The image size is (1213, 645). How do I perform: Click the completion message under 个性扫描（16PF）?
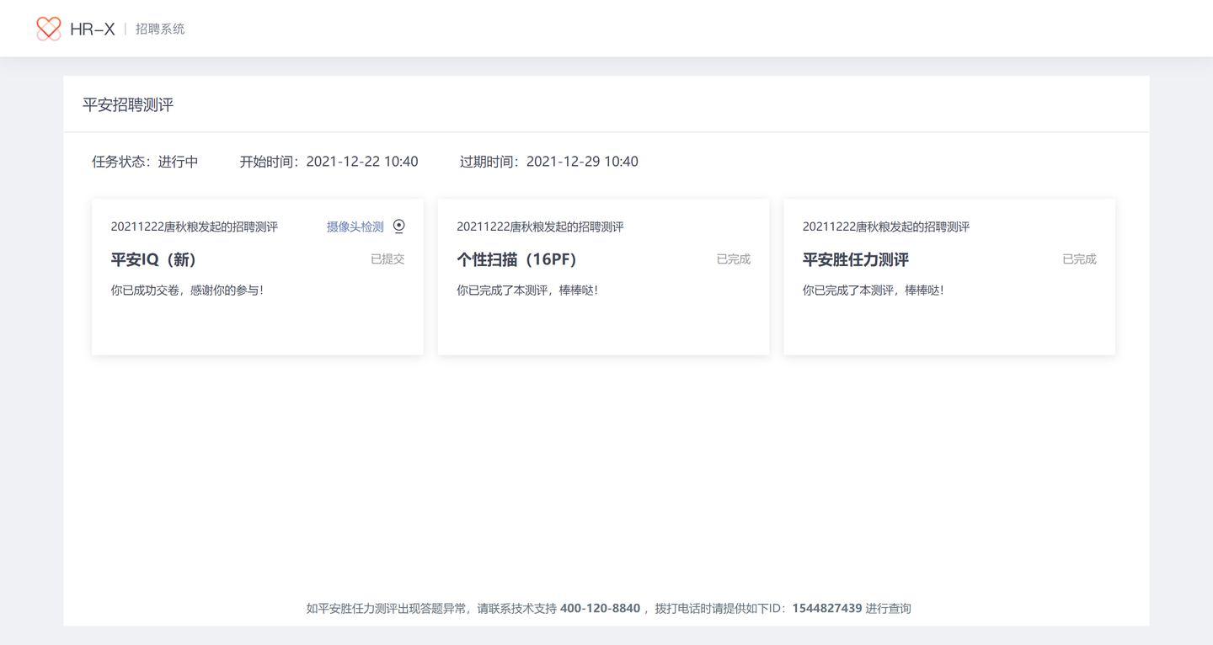click(x=527, y=291)
